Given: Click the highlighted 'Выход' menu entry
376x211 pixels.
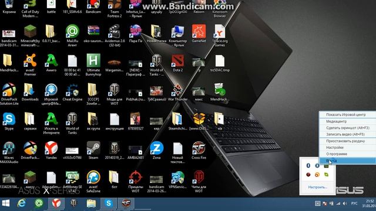Looking at the screenshot, I should point(347,161).
